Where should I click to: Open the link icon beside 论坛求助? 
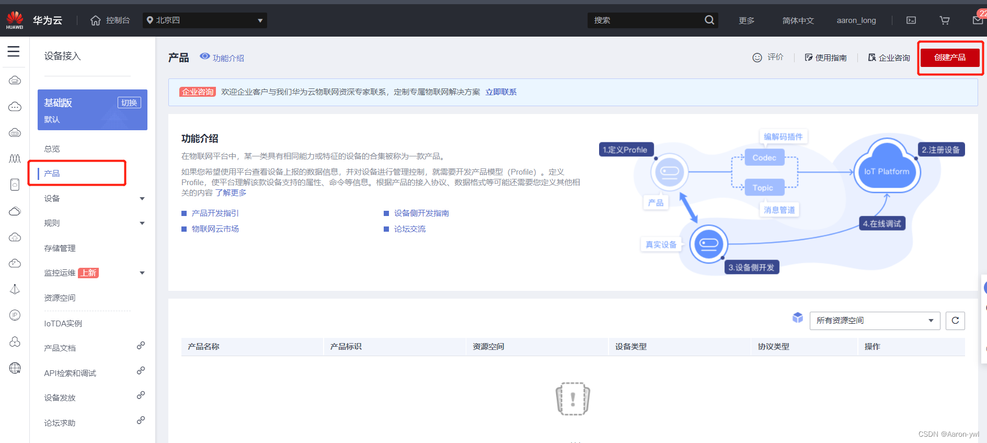coord(141,421)
